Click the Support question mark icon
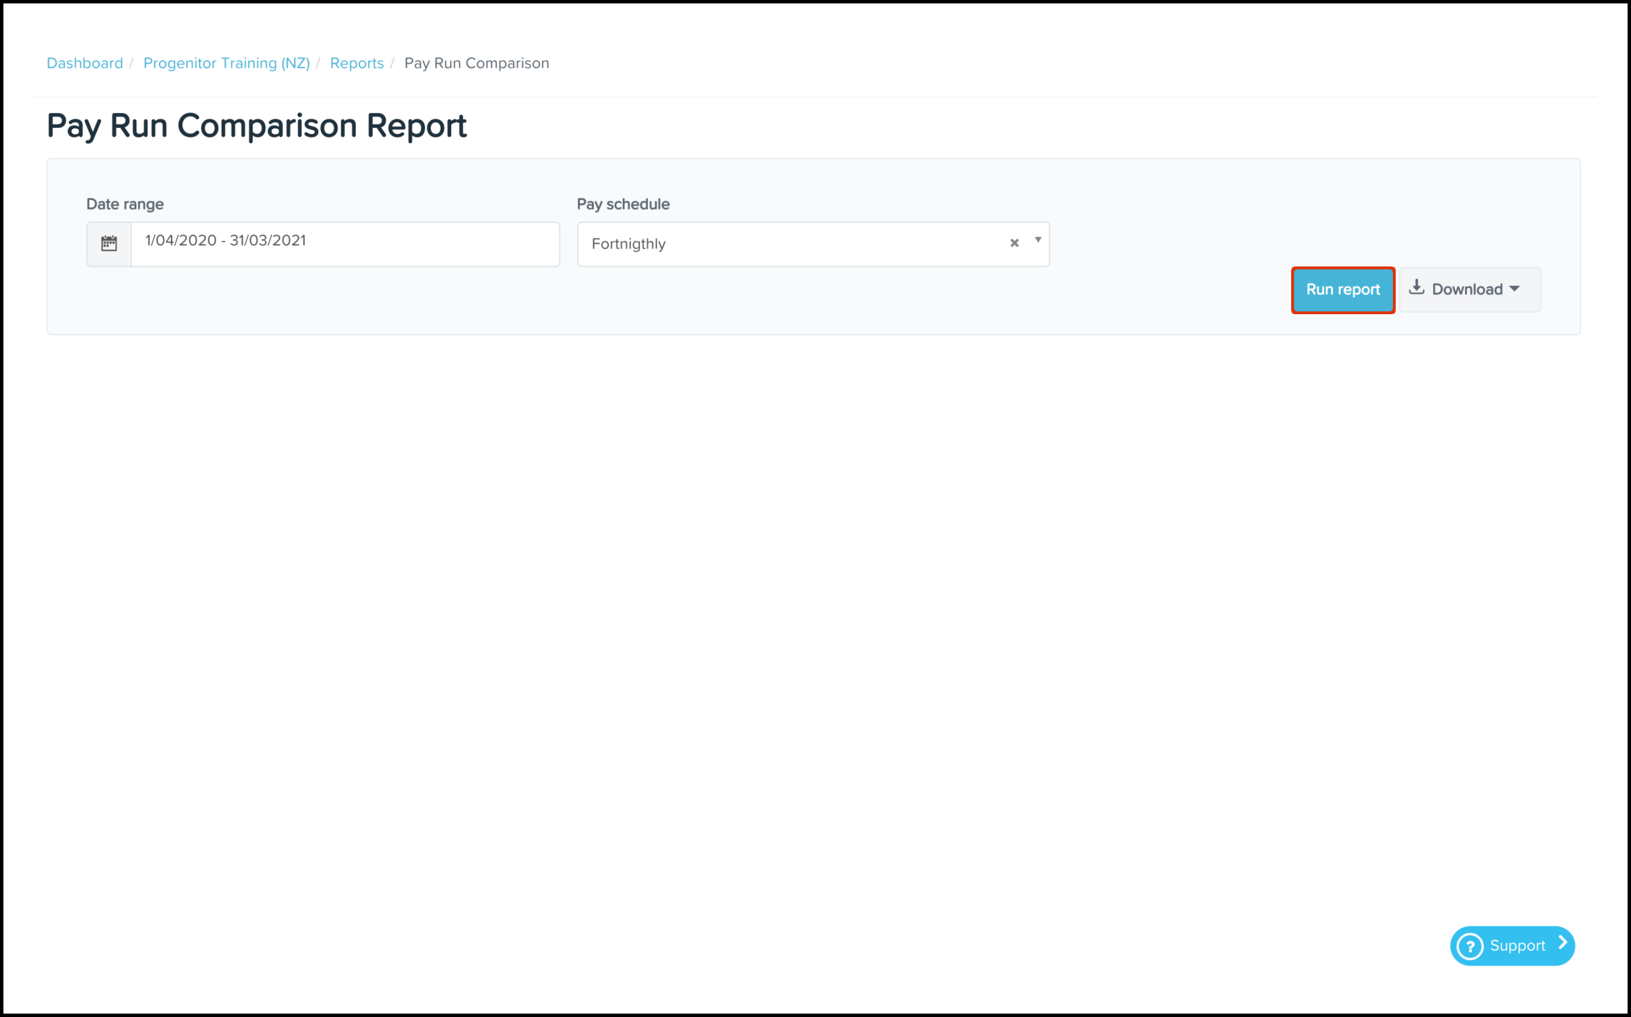This screenshot has width=1631, height=1017. click(1470, 947)
